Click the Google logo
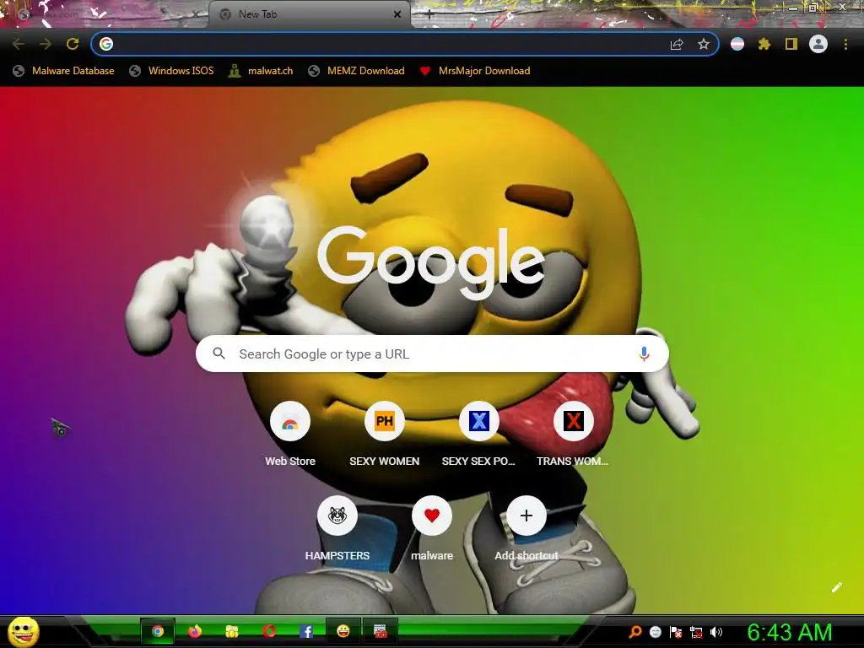The height and width of the screenshot is (648, 864). tap(431, 263)
